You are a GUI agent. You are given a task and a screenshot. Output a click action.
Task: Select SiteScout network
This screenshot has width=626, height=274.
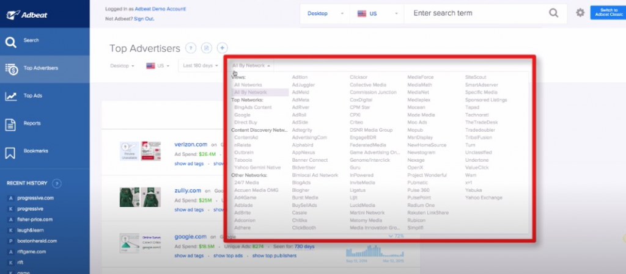[x=476, y=78]
